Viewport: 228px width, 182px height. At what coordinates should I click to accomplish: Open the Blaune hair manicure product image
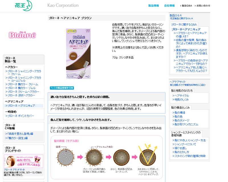[x=78, y=54]
